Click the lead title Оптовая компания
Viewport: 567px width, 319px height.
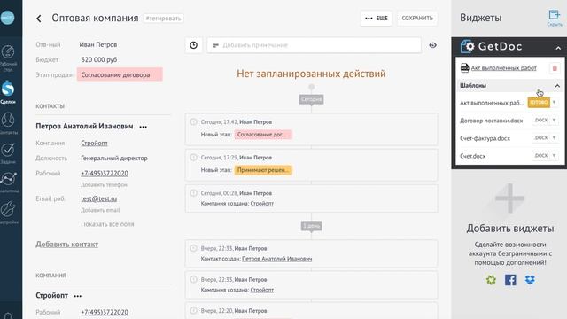[x=95, y=18]
